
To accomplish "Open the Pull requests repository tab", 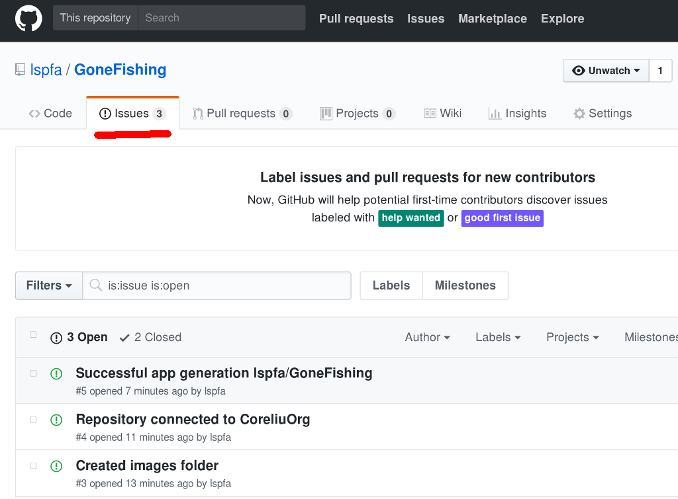I will [242, 113].
